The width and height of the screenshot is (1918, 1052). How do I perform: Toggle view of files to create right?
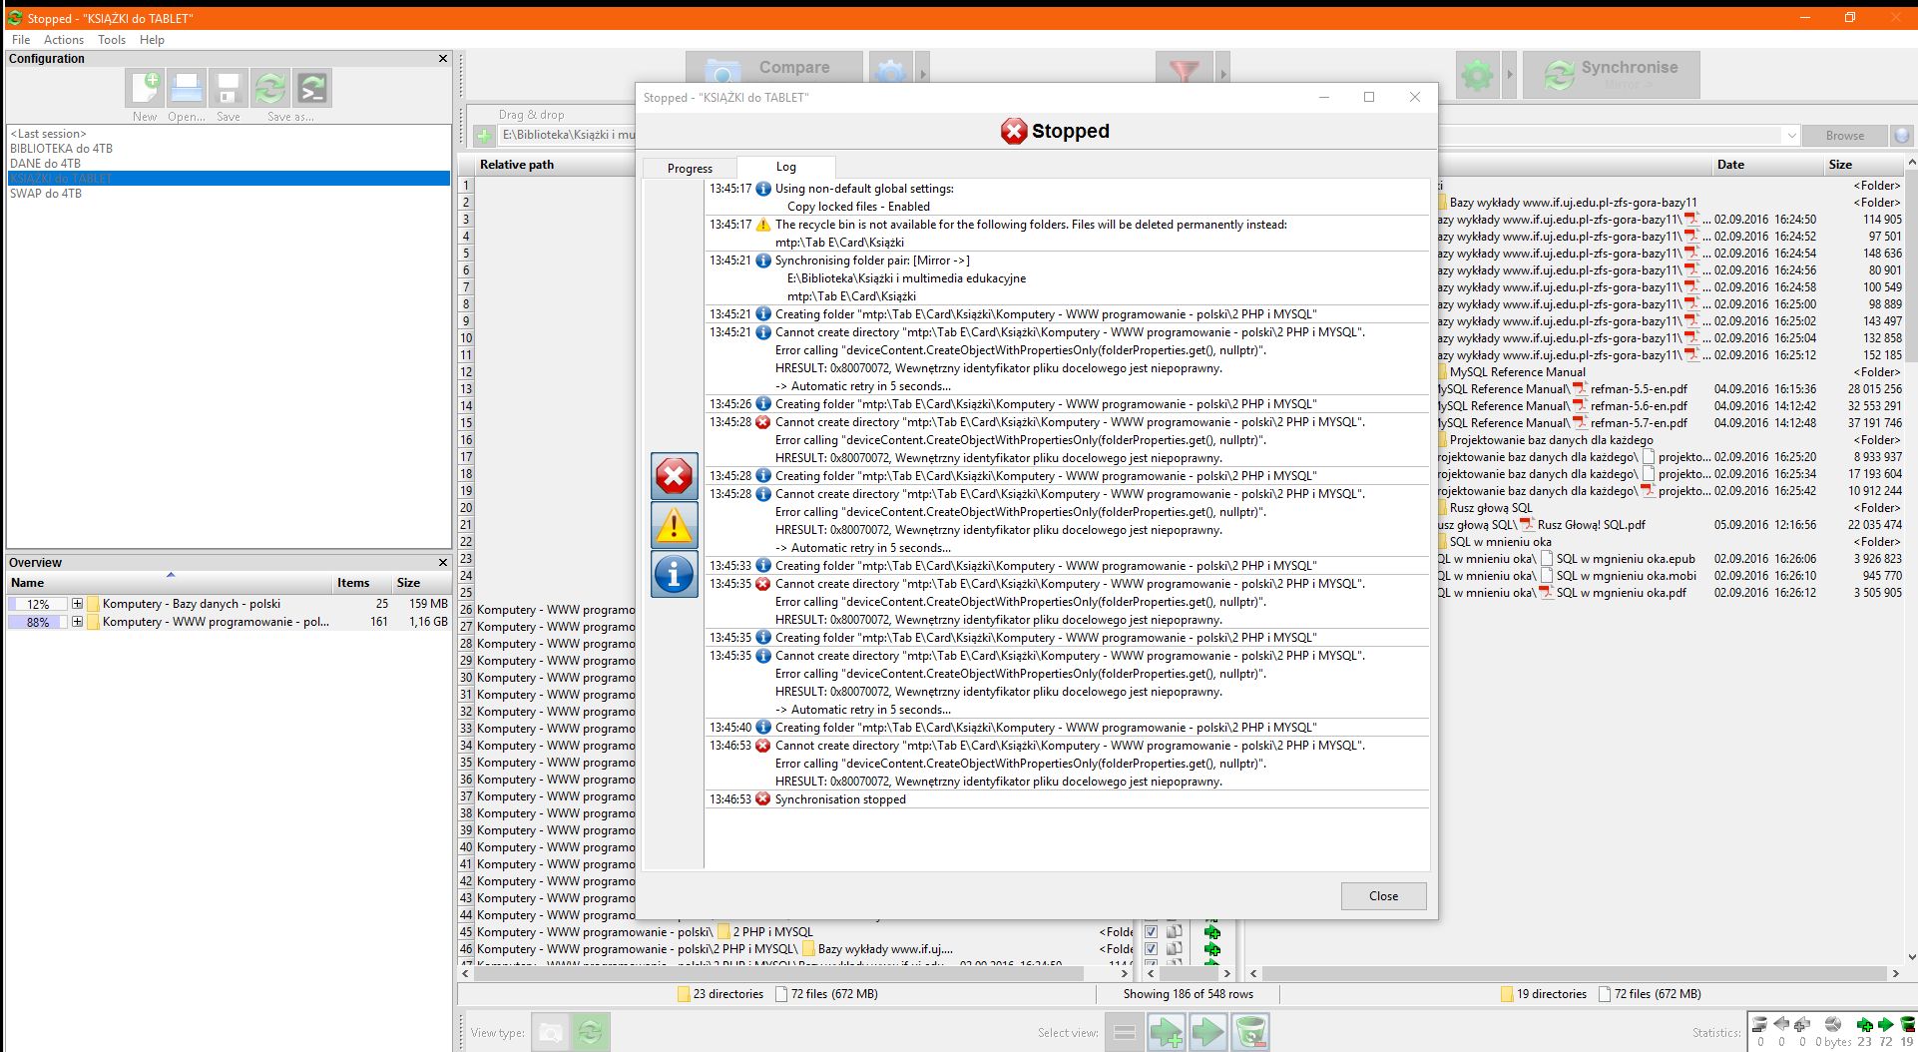1167,1032
